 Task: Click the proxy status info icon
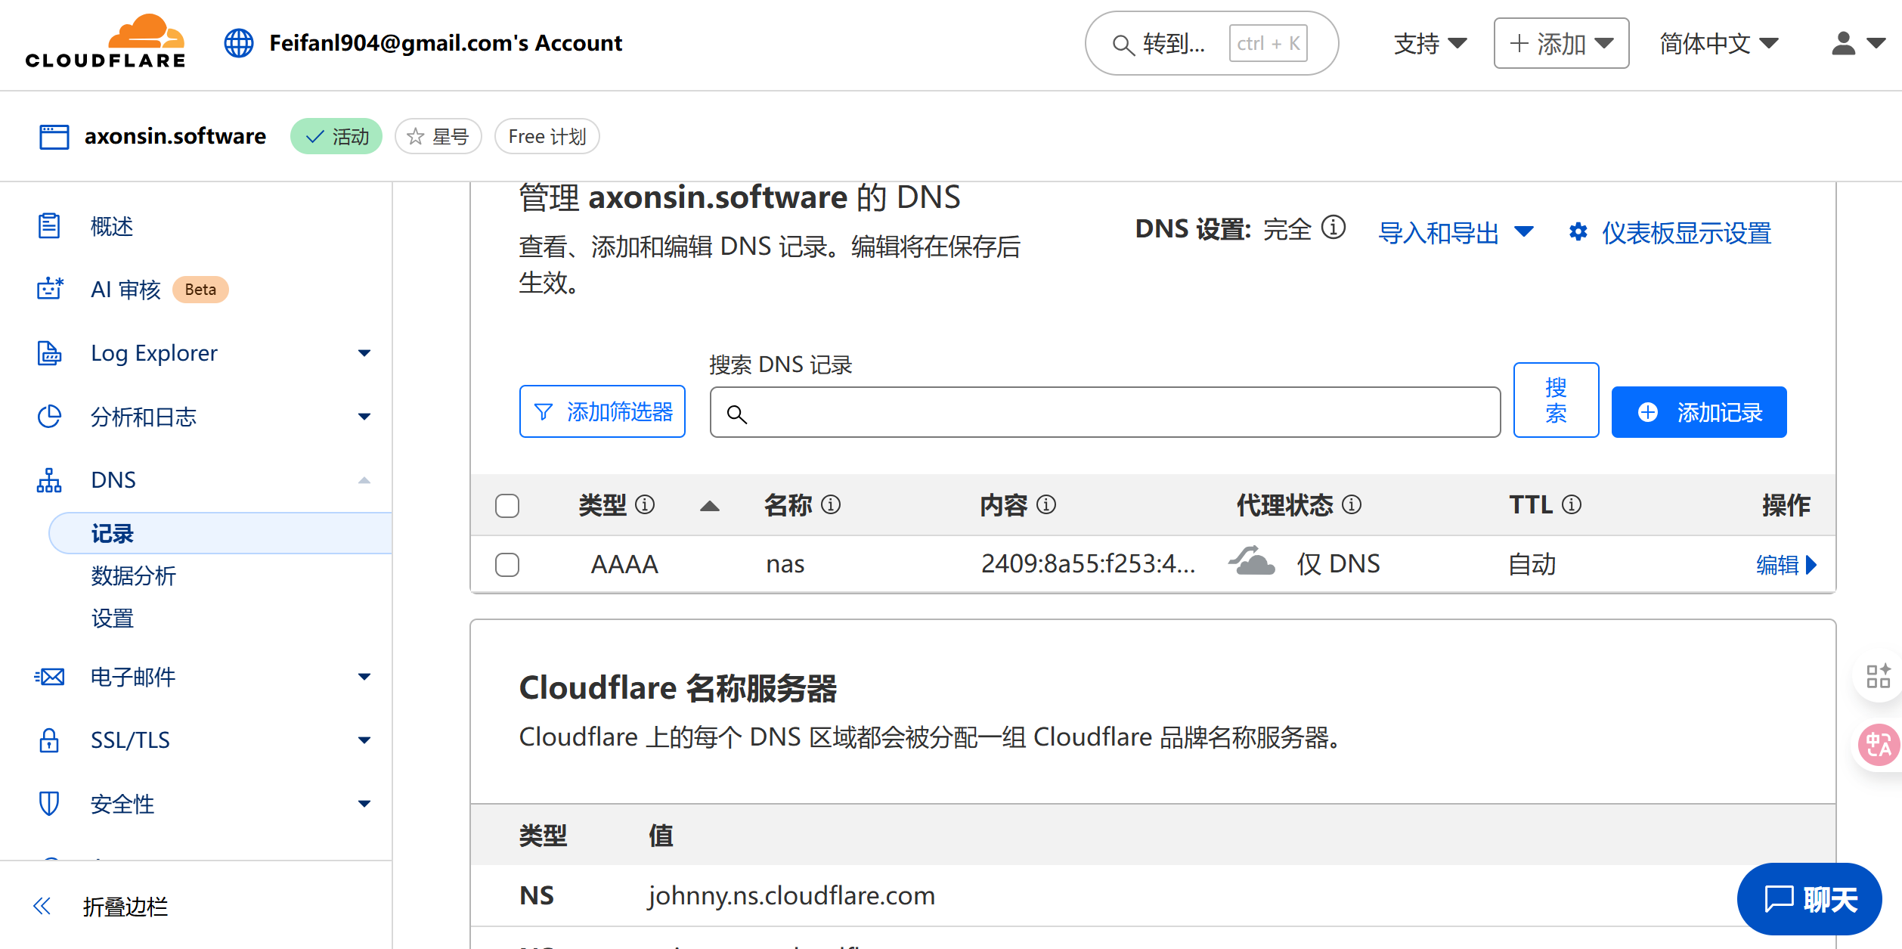pyautogui.click(x=1352, y=504)
